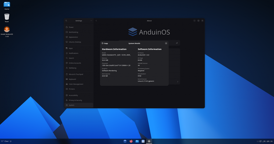Open Firefox from the taskbar

tap(131, 141)
